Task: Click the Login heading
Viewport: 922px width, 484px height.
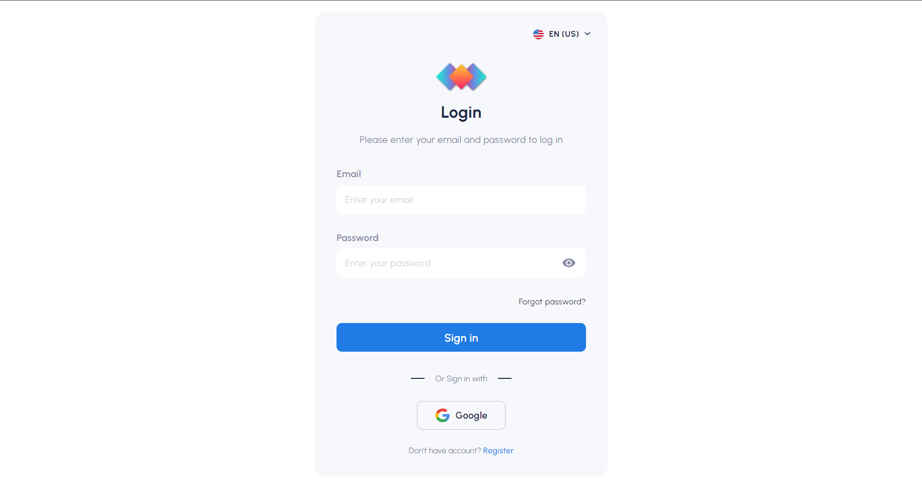Action: 461,112
